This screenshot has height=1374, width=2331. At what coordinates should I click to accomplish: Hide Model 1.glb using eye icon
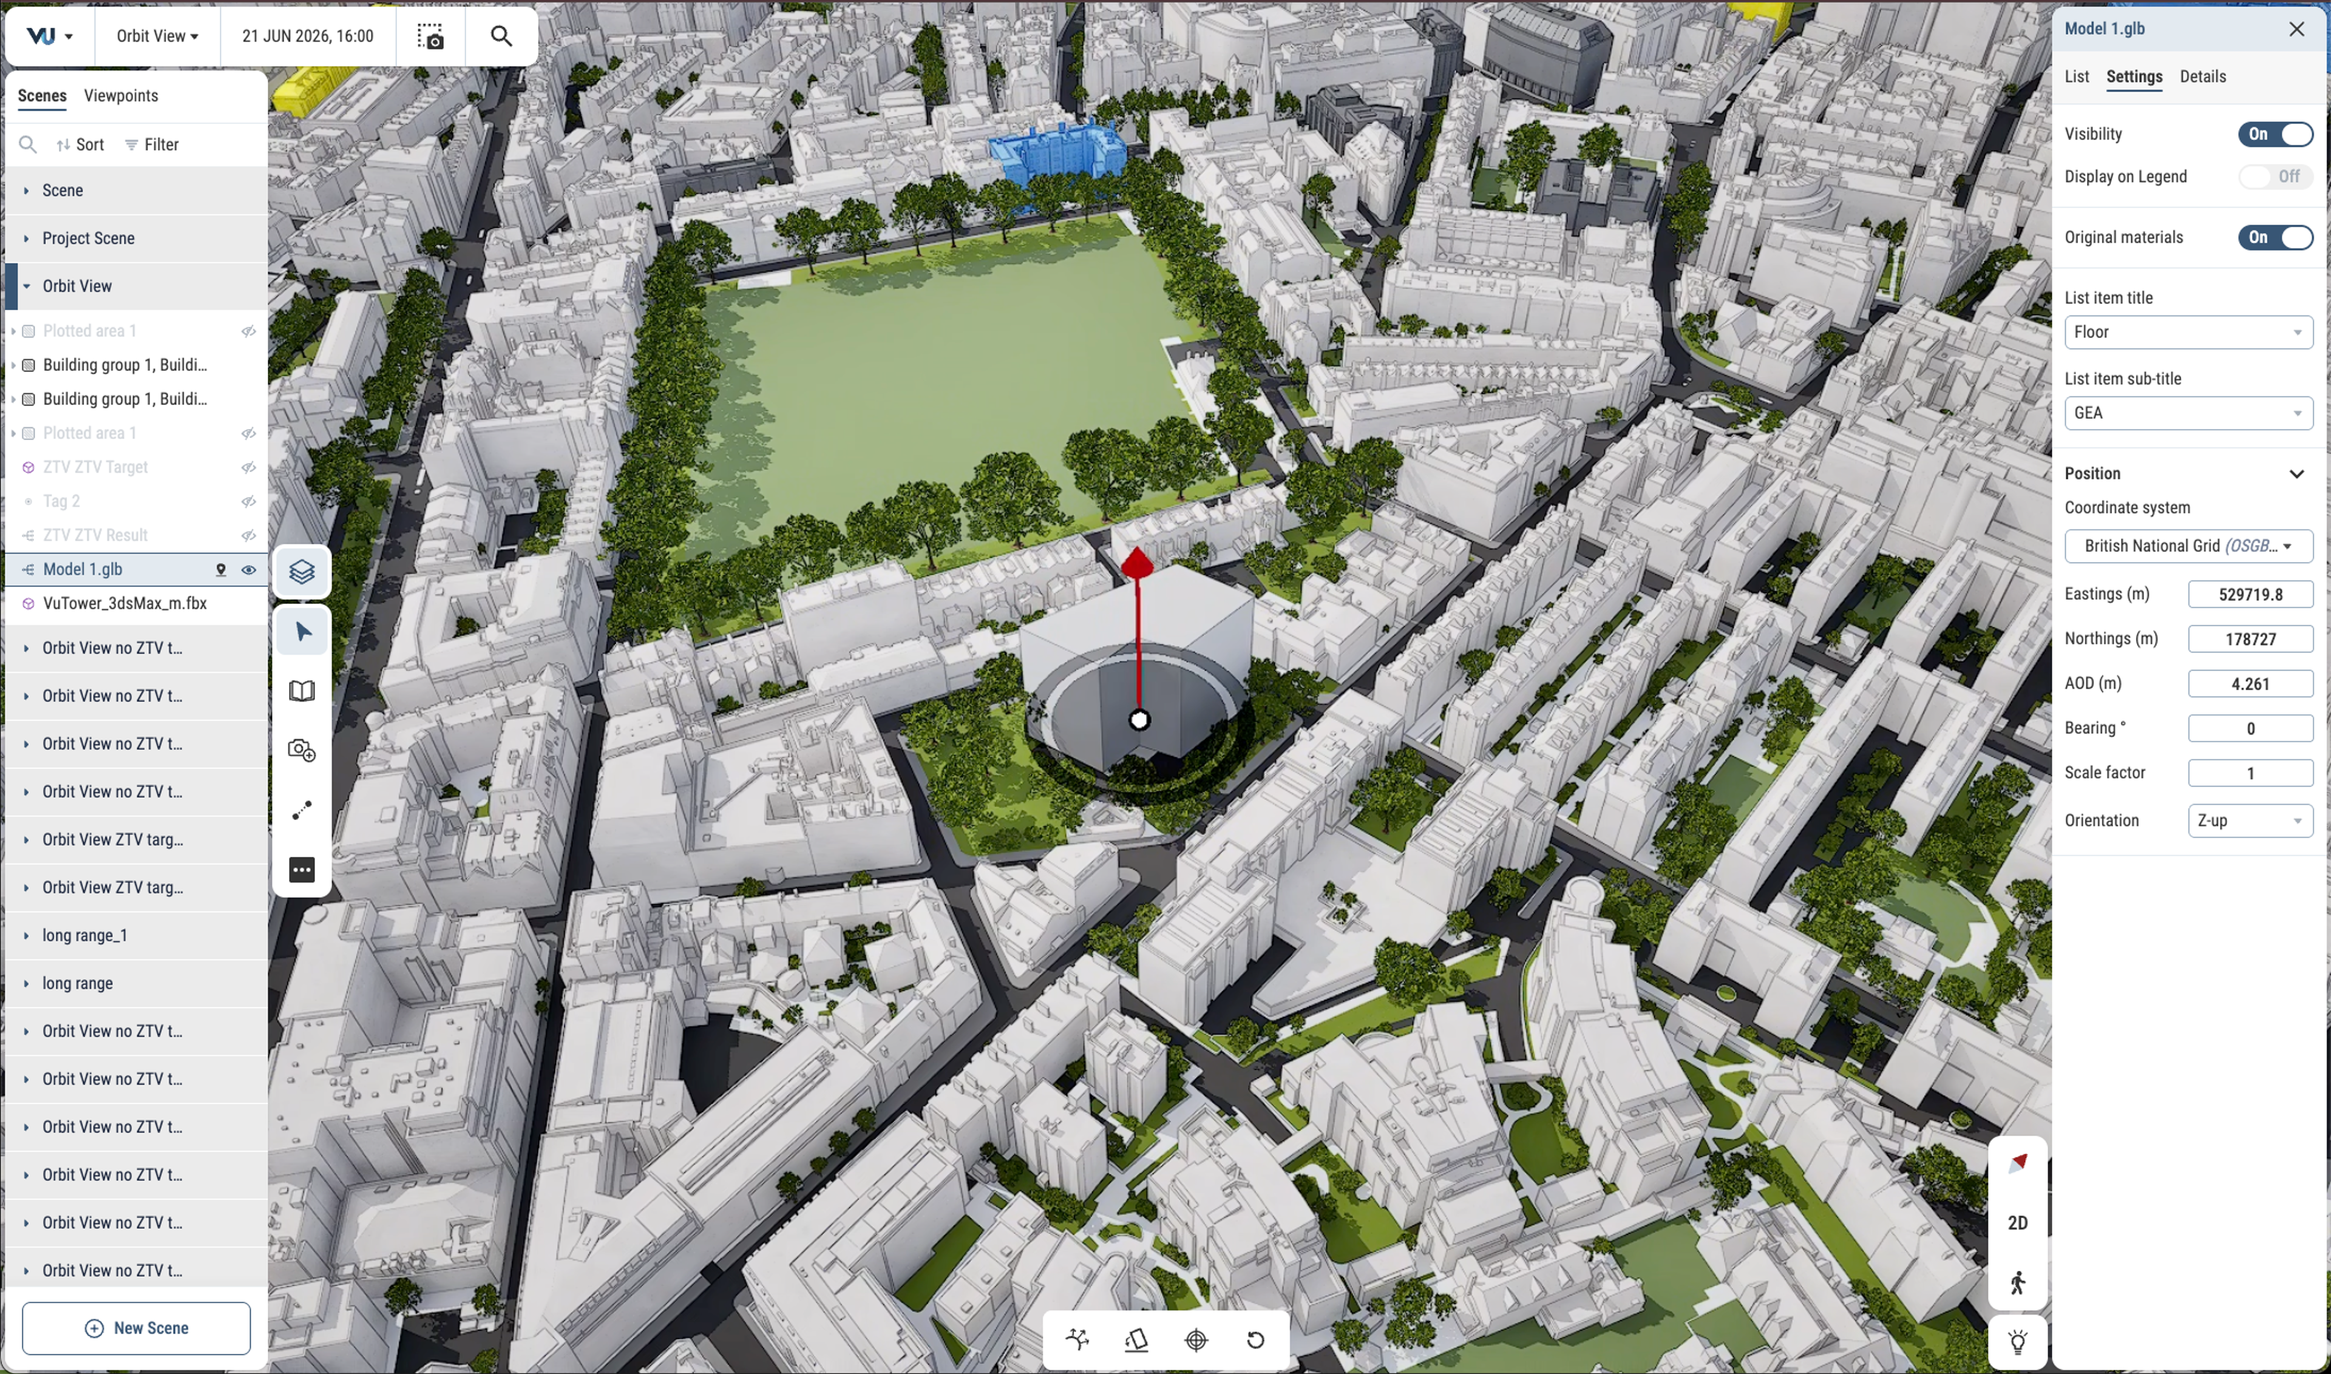pos(248,569)
